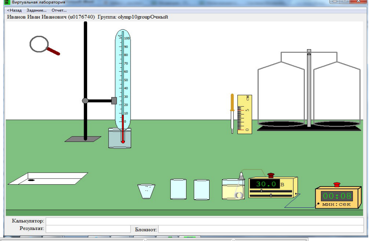Click the Блокнот input field
Viewport: 370px width, 241px height.
tap(261, 229)
